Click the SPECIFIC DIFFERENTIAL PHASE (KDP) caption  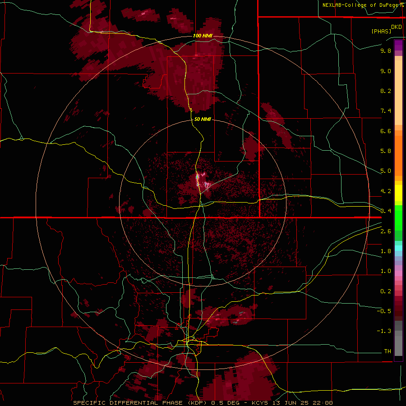[x=141, y=403]
